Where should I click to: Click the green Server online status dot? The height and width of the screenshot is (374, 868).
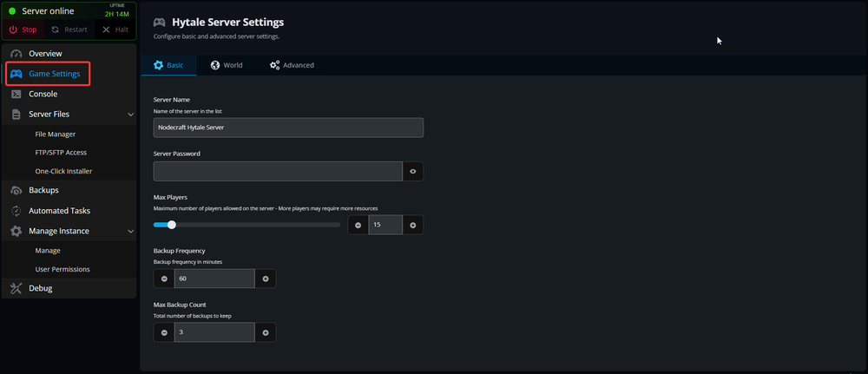tap(12, 11)
